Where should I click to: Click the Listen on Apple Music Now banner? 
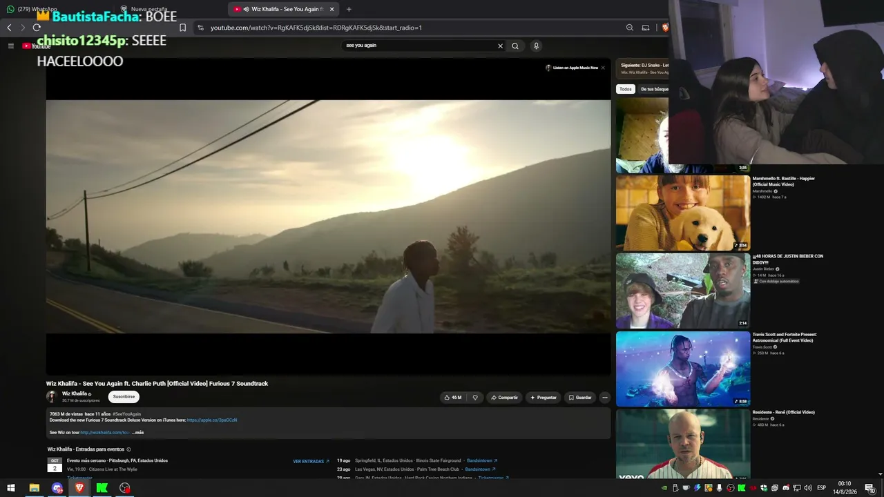[x=572, y=68]
